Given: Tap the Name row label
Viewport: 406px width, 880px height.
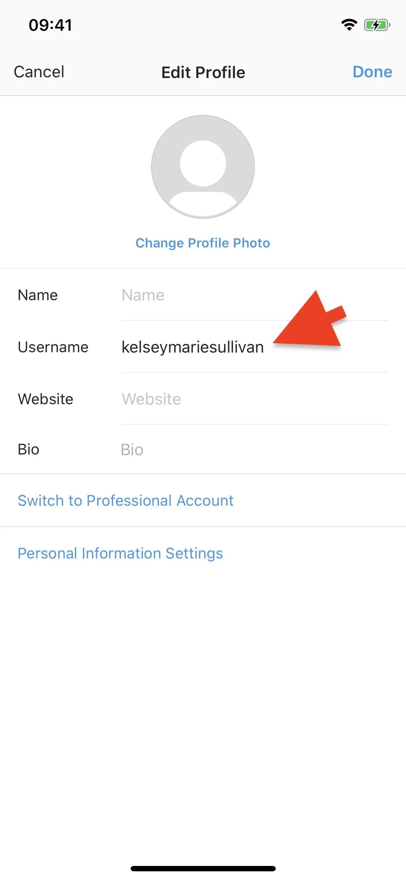Looking at the screenshot, I should (38, 295).
